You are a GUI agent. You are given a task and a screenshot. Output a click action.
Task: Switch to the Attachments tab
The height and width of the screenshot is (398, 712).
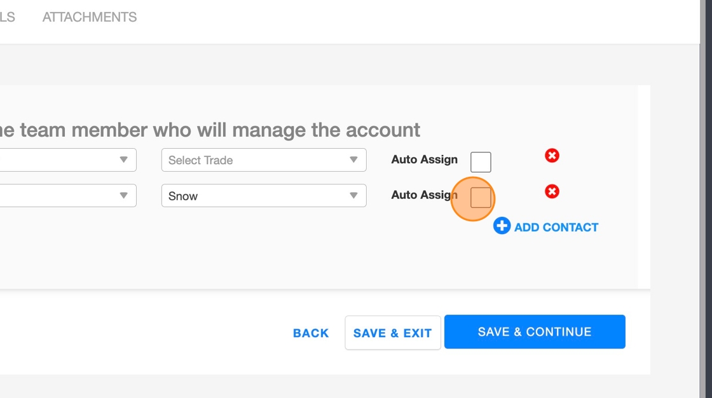pyautogui.click(x=90, y=17)
